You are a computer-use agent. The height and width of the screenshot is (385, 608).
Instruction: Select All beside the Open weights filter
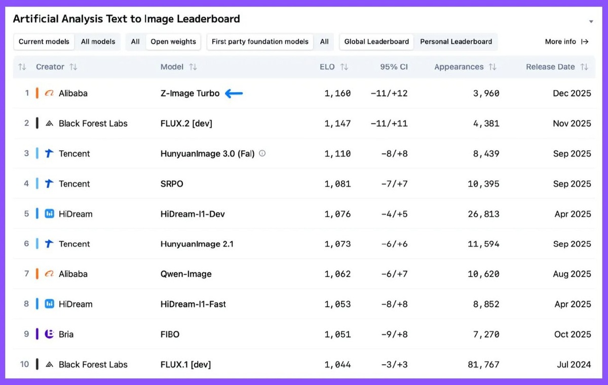tap(135, 41)
